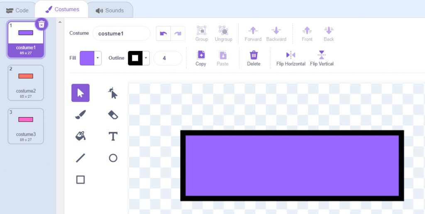Open the Sounds tab
Image resolution: width=425 pixels, height=214 pixels.
pyautogui.click(x=110, y=10)
